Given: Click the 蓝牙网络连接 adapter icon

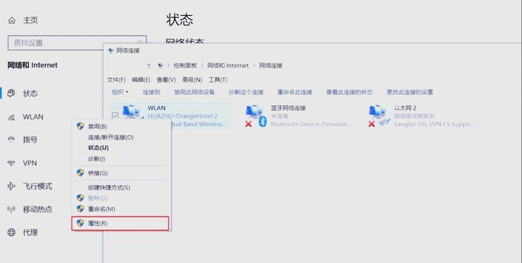Looking at the screenshot, I should 256,116.
